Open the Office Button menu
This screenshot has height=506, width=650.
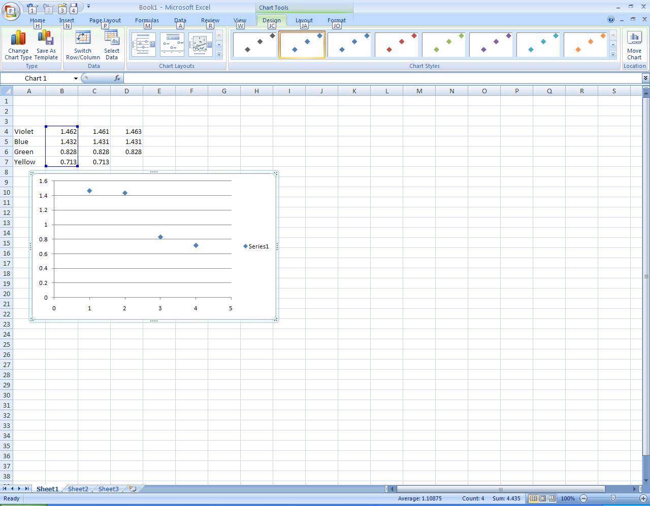tap(10, 10)
